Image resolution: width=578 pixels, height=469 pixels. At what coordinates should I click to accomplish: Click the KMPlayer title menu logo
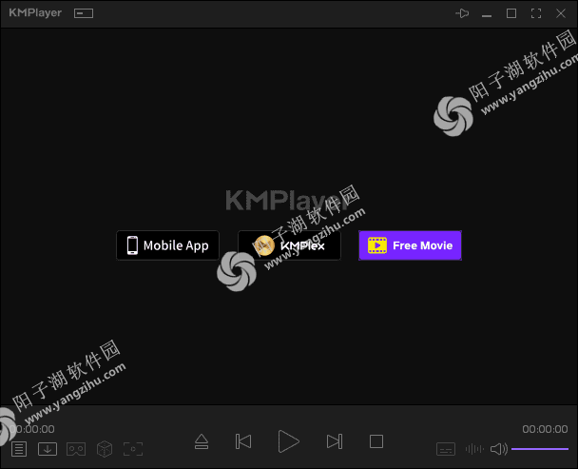click(35, 13)
